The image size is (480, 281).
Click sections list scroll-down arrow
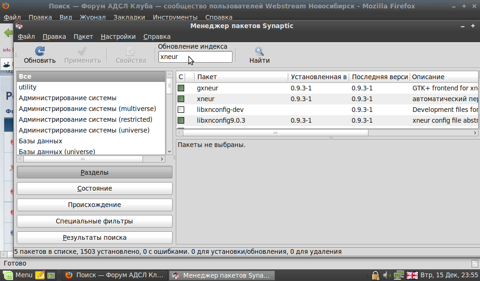coord(169,152)
